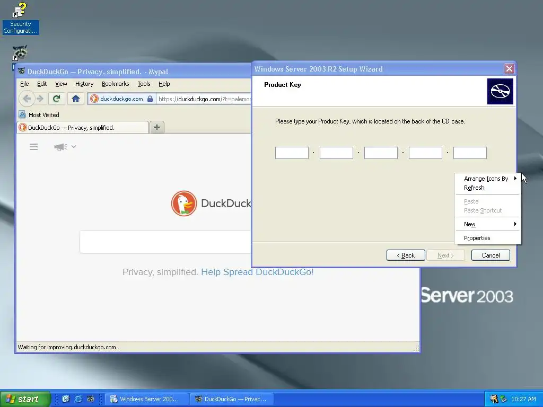Viewport: 543px width, 407px height.
Task: Expand the New submenu
Action: click(487, 224)
